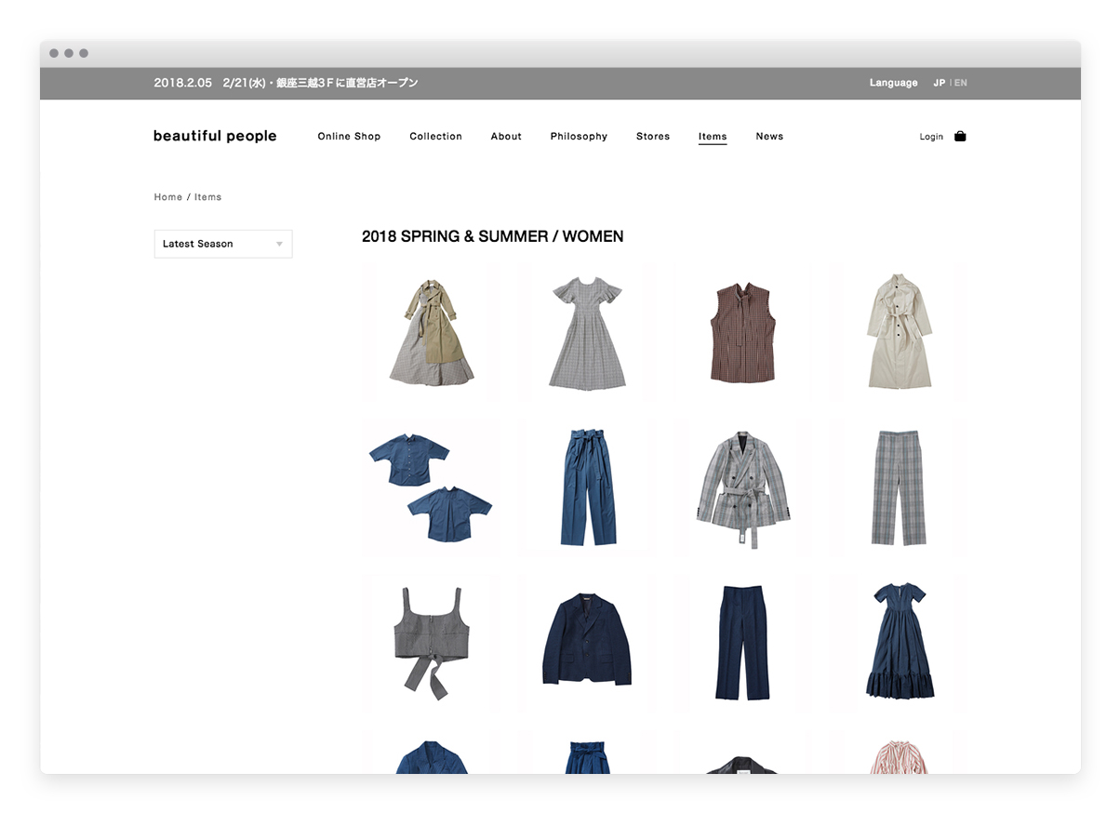
Task: Open the Ginza store opening announcement
Action: 286,83
